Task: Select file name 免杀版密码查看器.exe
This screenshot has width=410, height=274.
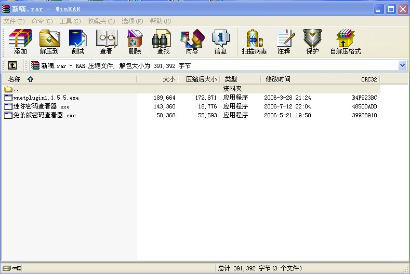Action: coord(45,115)
